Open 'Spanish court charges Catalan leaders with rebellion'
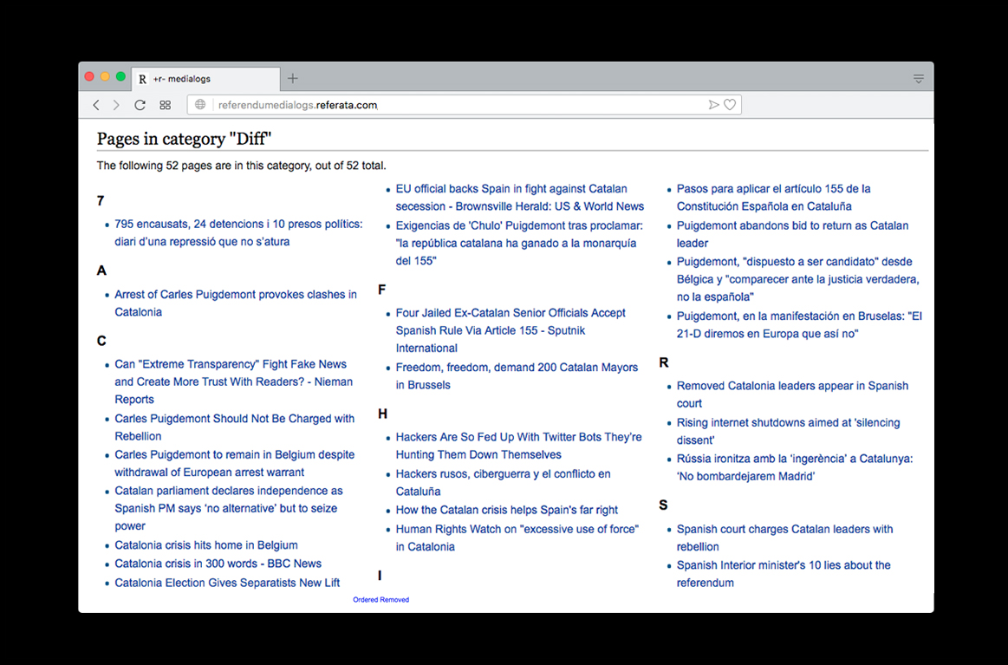This screenshot has width=1008, height=665. pyautogui.click(x=784, y=538)
